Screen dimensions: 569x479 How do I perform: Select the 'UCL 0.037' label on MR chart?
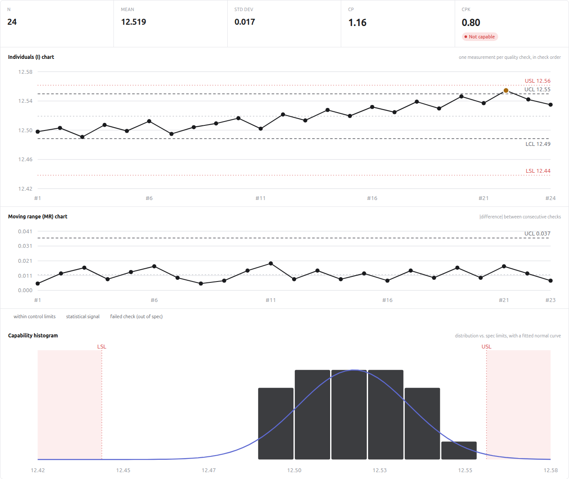pos(537,234)
